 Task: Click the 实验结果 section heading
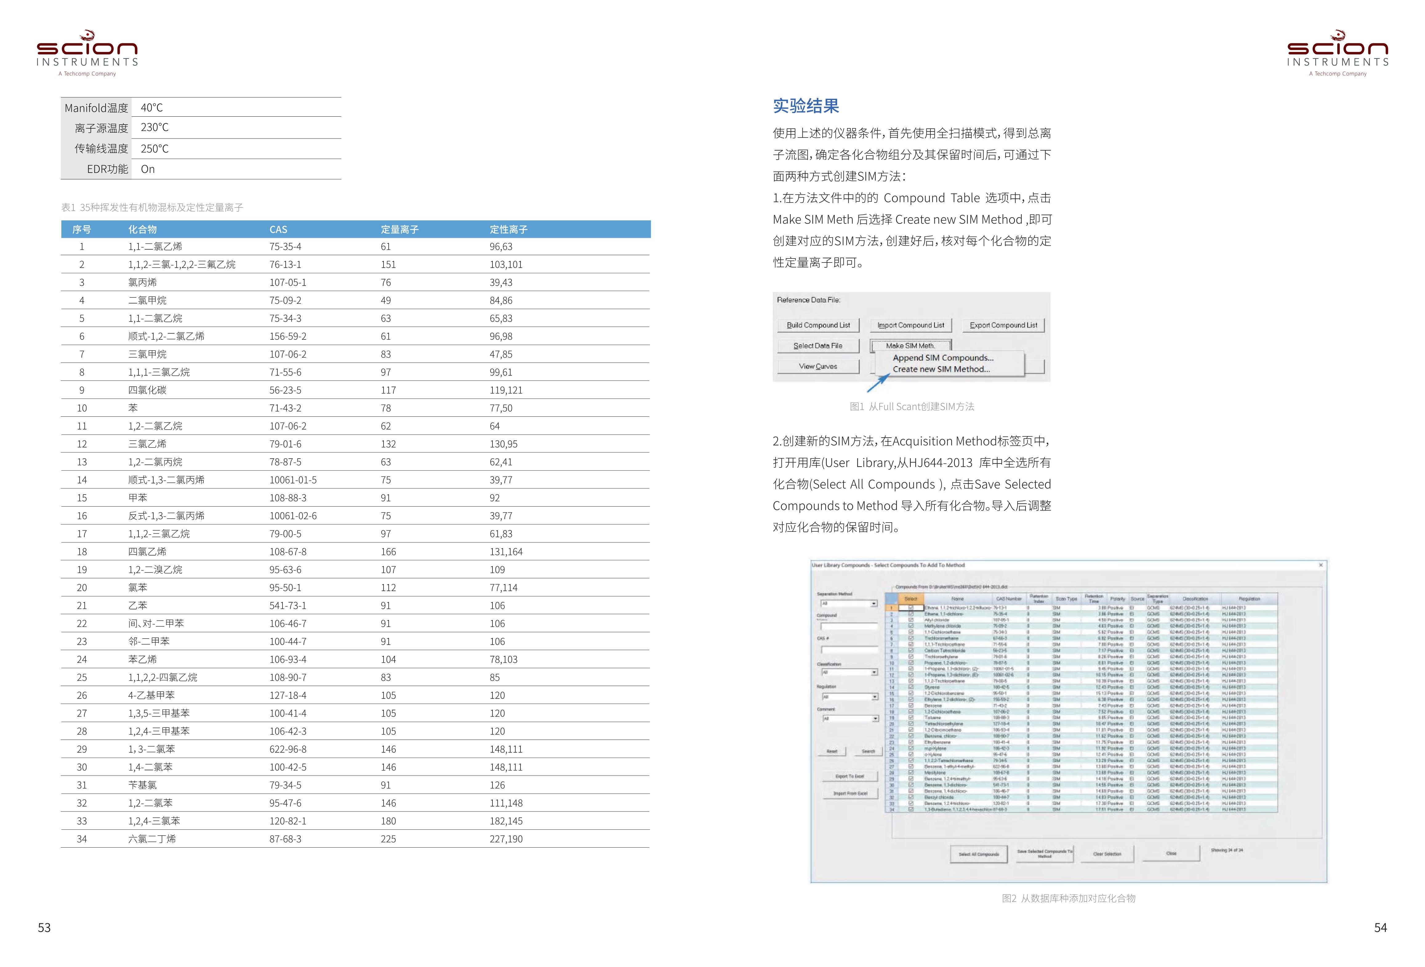(806, 106)
